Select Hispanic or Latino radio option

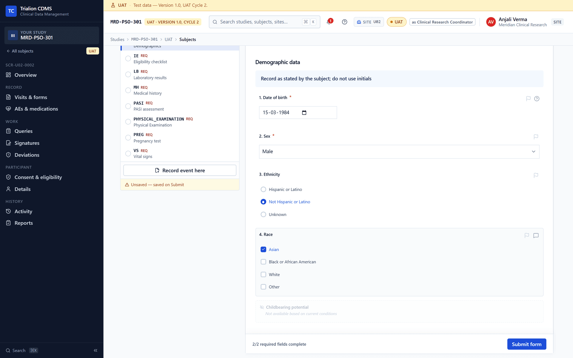(x=263, y=189)
